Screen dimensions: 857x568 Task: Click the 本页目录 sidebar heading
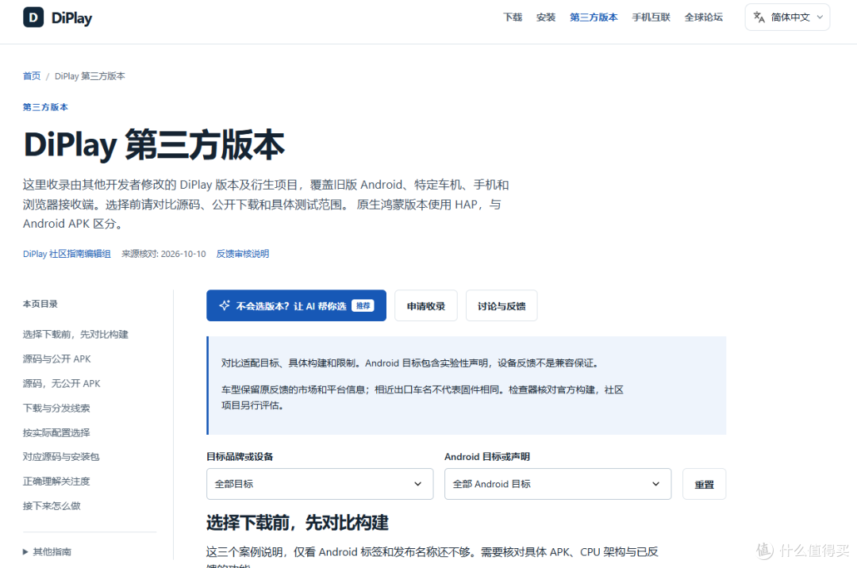40,304
